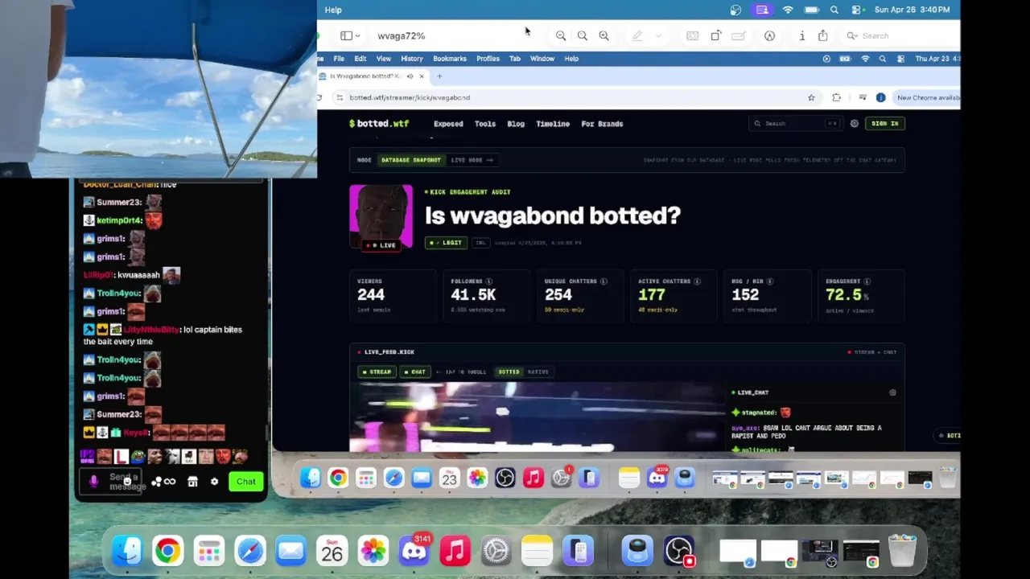Viewport: 1030px width, 579px height.
Task: Open the Timeline nav link
Action: point(553,124)
